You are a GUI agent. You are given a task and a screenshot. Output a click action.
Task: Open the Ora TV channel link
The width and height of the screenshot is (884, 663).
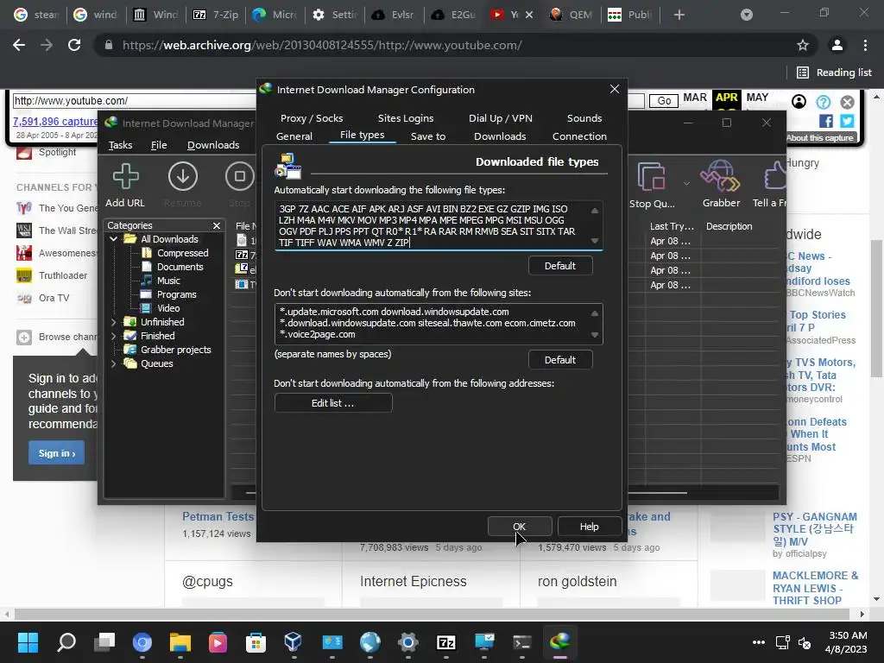[54, 298]
